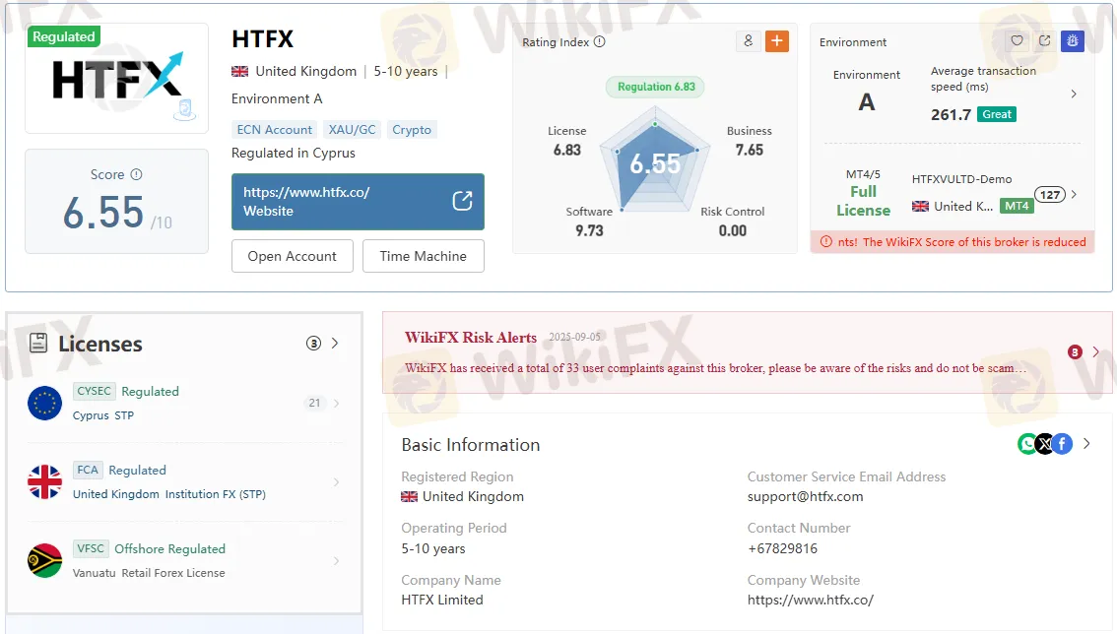Click the Licenses document icon
Image resolution: width=1117 pixels, height=634 pixels.
pyautogui.click(x=38, y=344)
